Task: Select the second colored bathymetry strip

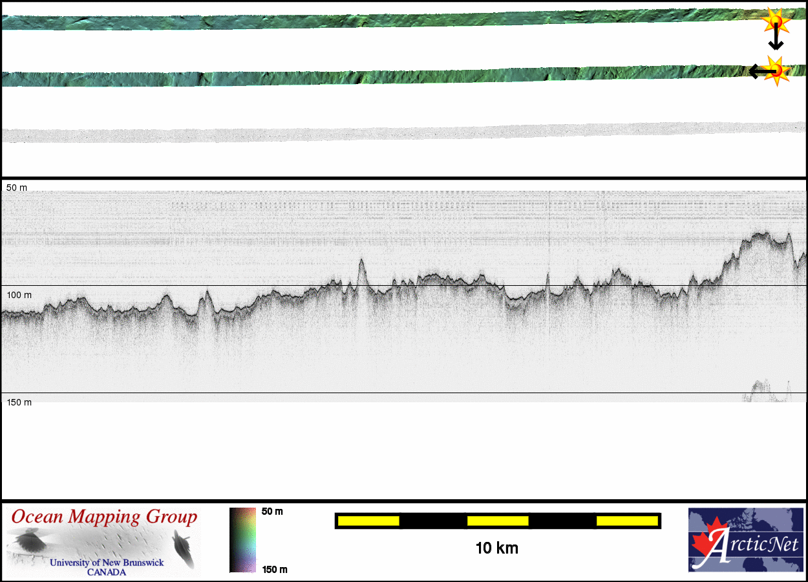Action: pos(388,76)
